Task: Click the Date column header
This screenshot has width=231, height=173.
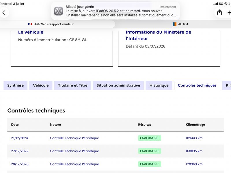Action: (15, 125)
